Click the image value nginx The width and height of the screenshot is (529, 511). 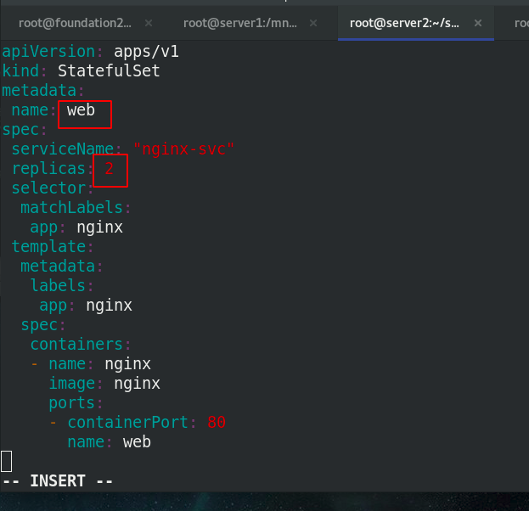coord(137,384)
